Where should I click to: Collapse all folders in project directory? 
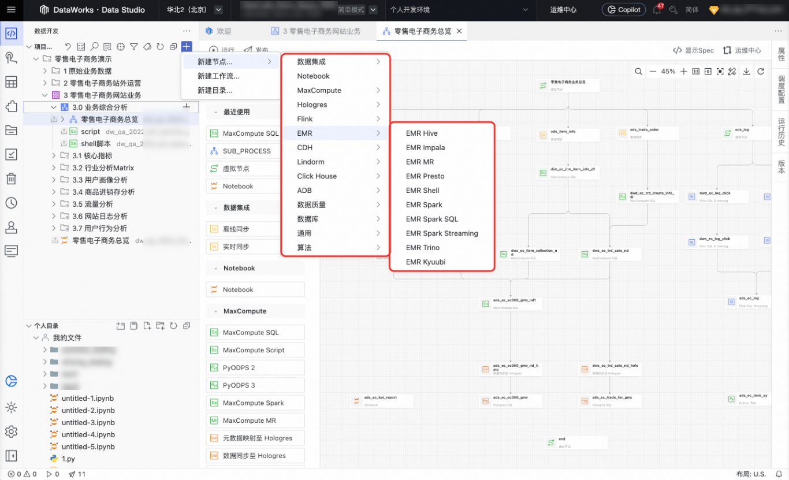(x=173, y=46)
